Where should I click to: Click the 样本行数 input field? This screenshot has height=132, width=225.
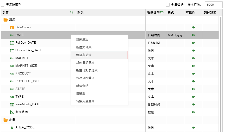pyautogui.click(x=213, y=5)
